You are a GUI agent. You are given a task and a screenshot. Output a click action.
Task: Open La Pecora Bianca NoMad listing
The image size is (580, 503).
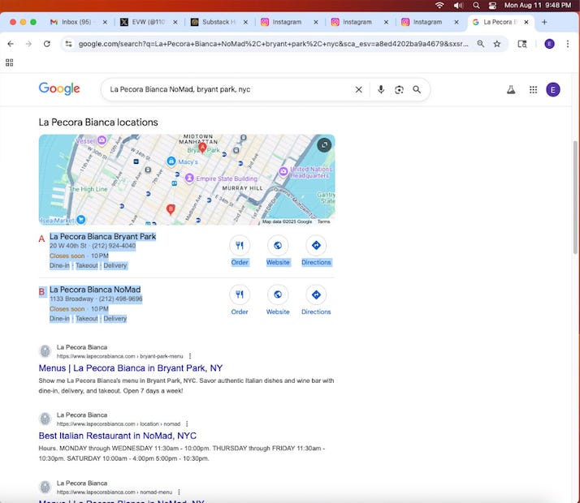coord(95,290)
